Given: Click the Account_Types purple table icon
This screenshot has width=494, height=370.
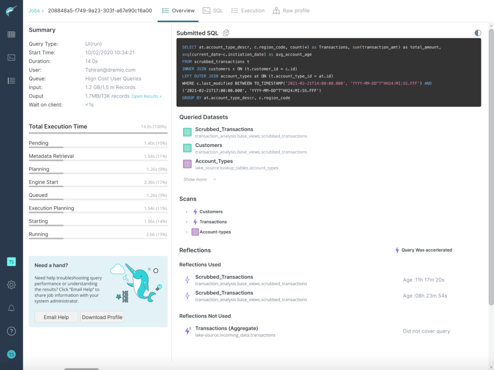Looking at the screenshot, I should tap(187, 164).
